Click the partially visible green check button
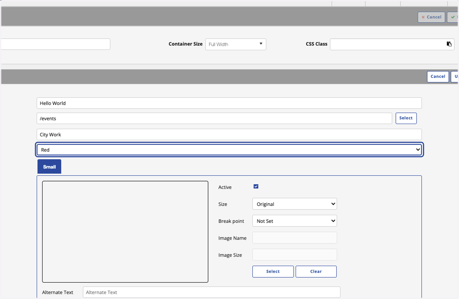The image size is (459, 299). click(x=453, y=17)
